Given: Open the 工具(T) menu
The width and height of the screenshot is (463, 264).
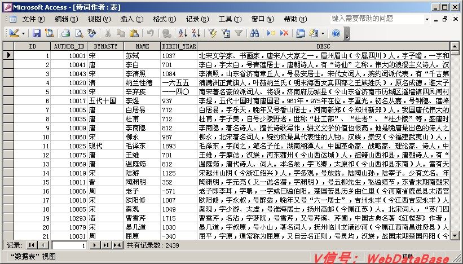Looking at the screenshot, I should (x=230, y=19).
